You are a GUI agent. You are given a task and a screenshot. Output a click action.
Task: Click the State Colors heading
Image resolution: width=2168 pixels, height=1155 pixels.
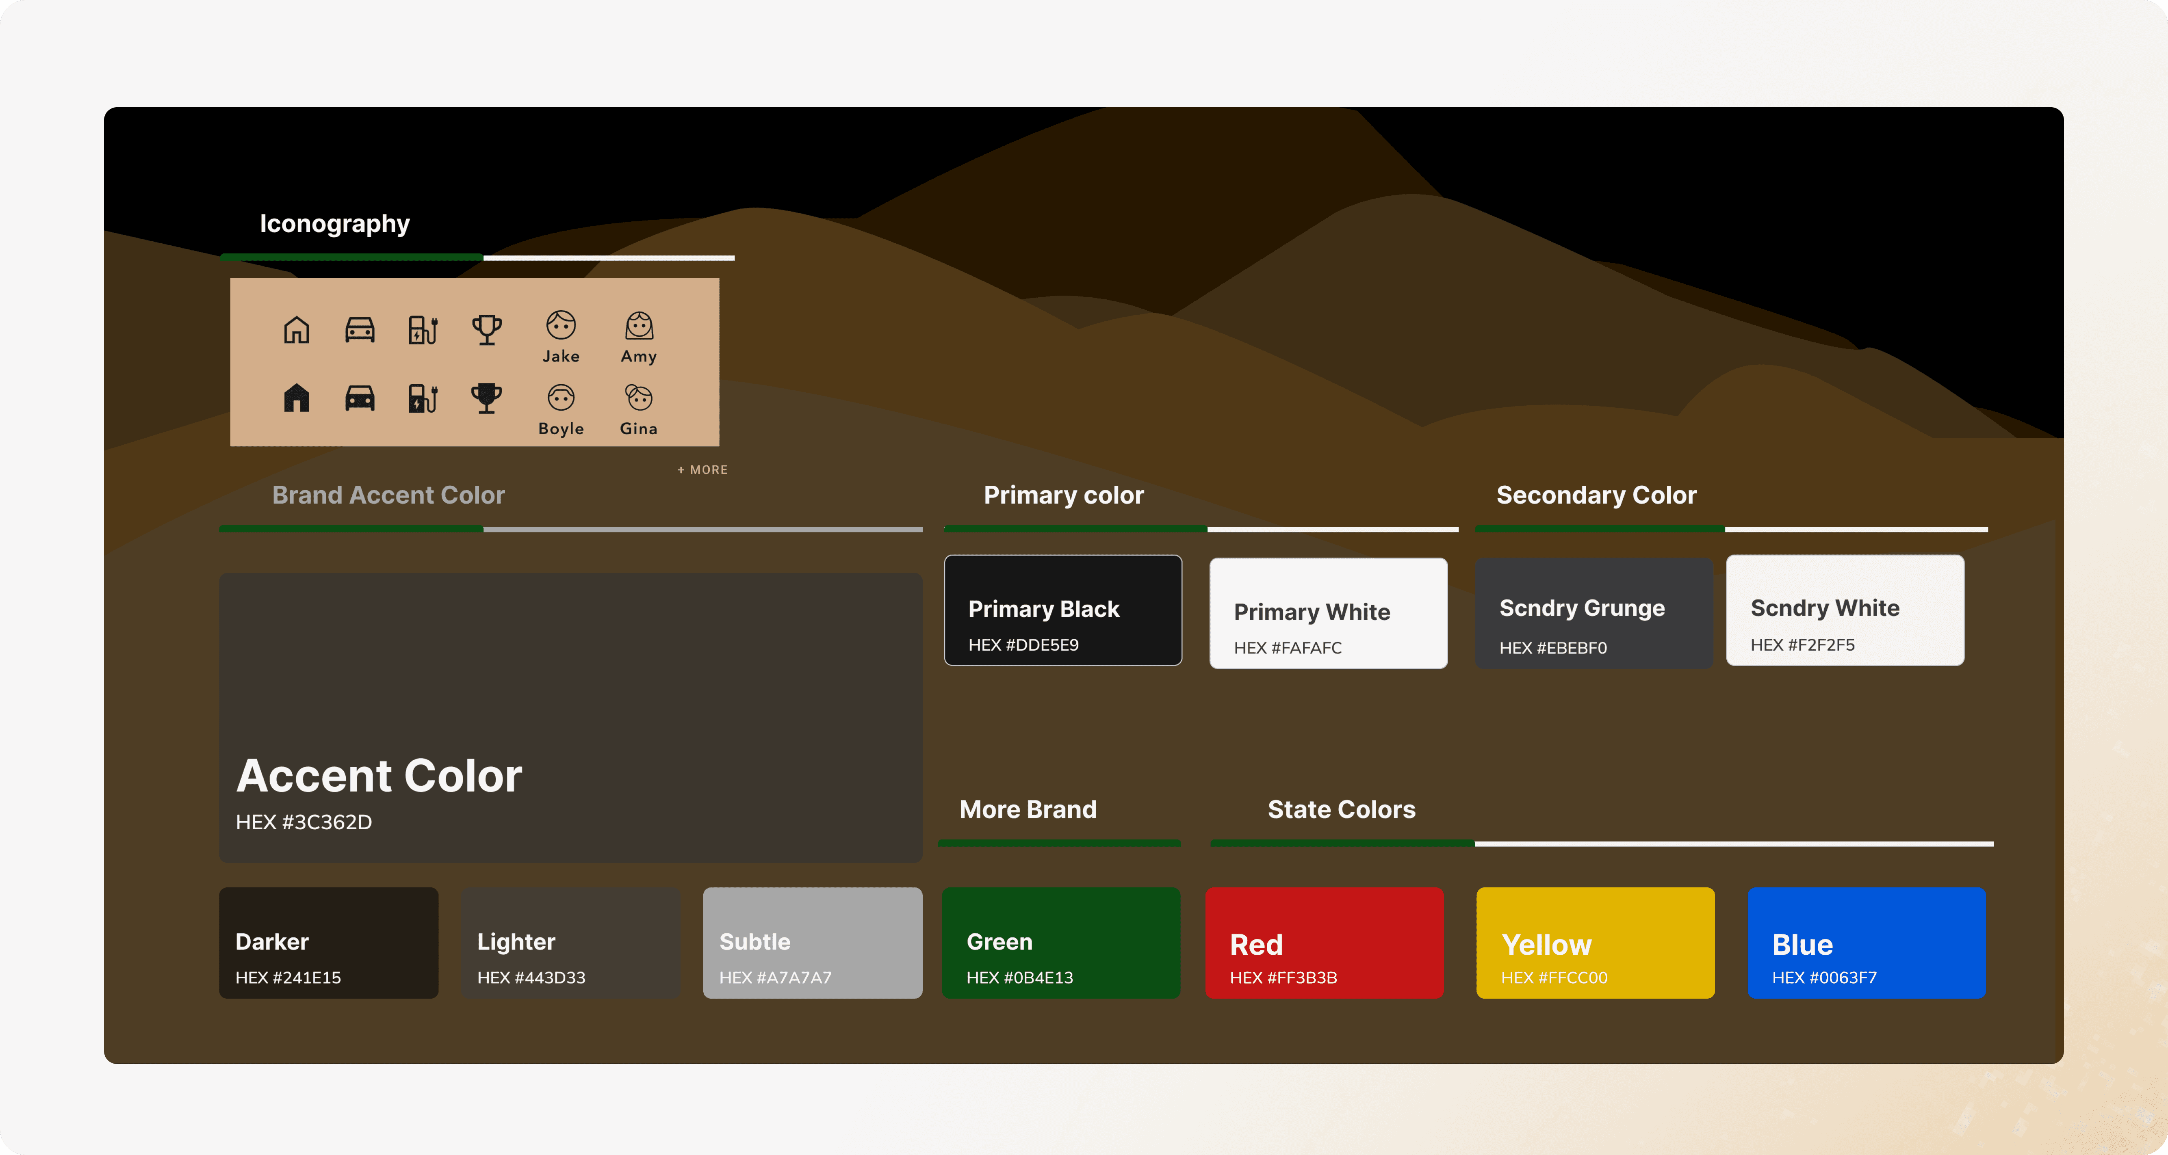(1341, 809)
